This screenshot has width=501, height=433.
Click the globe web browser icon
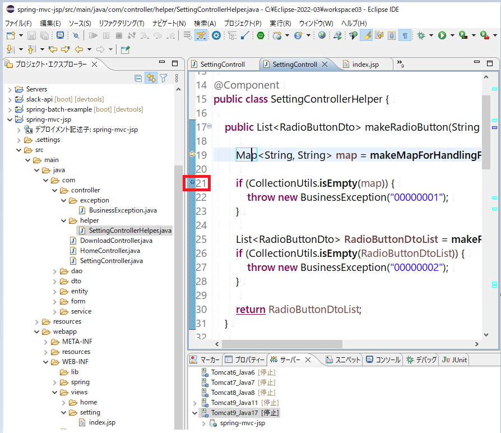[x=322, y=35]
